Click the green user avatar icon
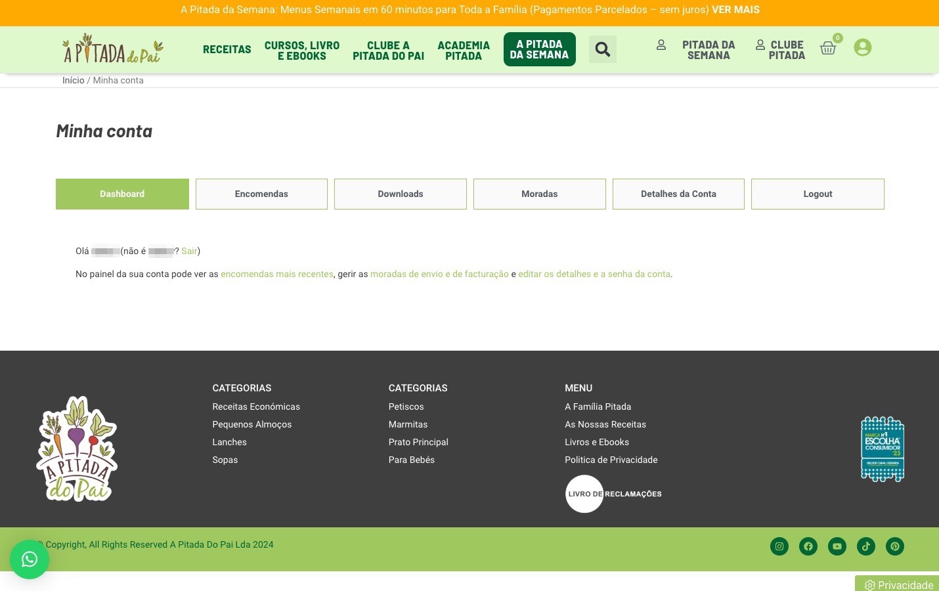 point(862,47)
